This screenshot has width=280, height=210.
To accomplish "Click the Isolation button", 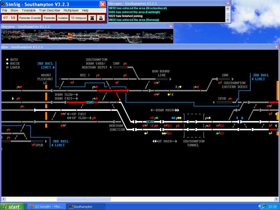I will tap(63, 18).
